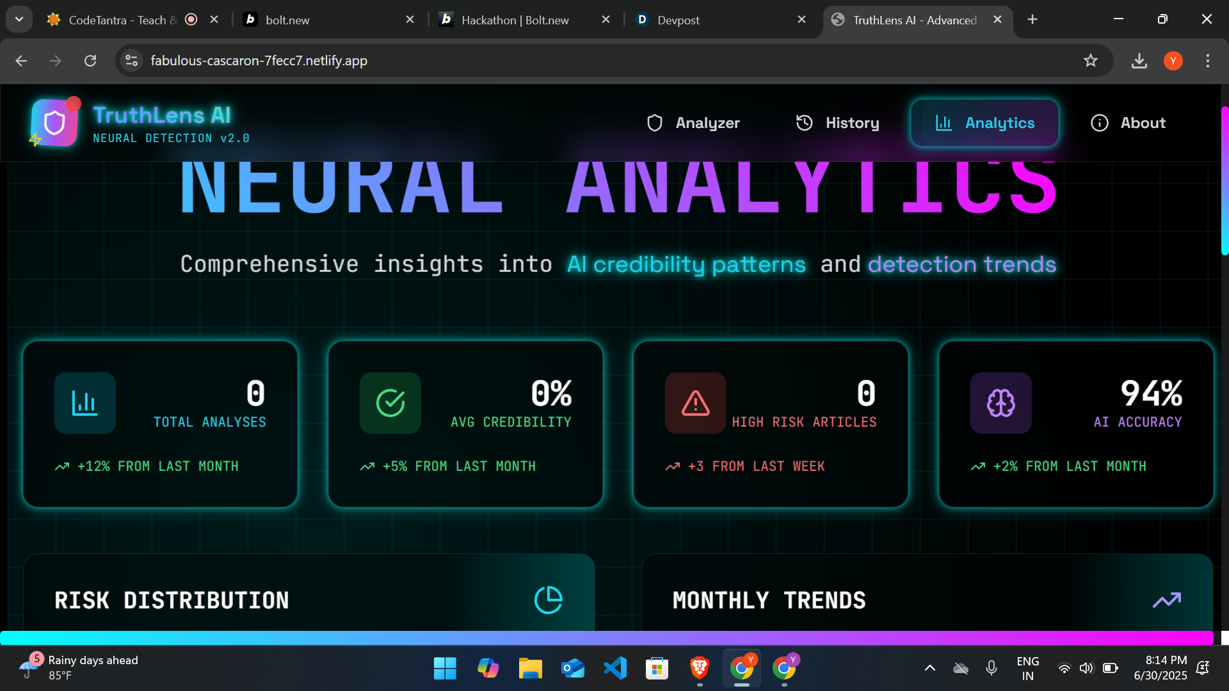Go to the About page
1229x691 pixels.
coord(1128,123)
